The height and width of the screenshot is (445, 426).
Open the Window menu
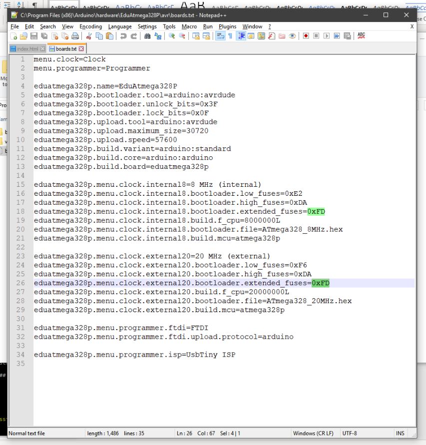pyautogui.click(x=252, y=26)
